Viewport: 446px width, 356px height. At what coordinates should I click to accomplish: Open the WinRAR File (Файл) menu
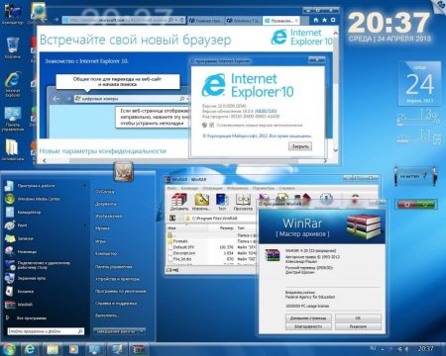point(171,188)
